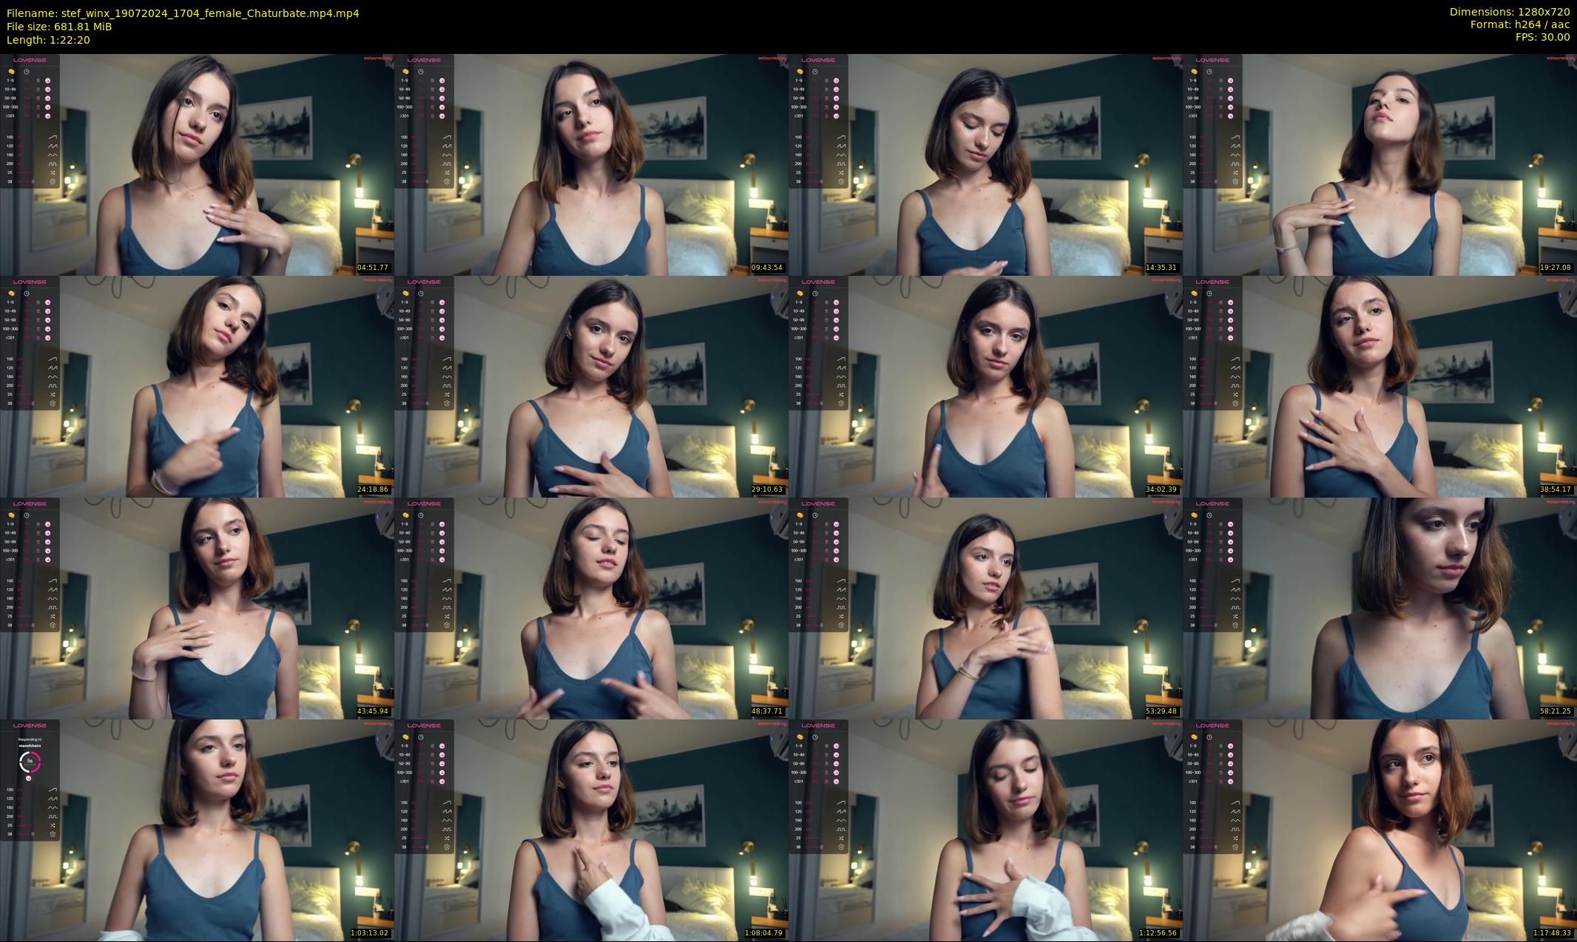This screenshot has width=1577, height=942.
Task: Click the 48:37.71 timestamp label
Action: 767,711
